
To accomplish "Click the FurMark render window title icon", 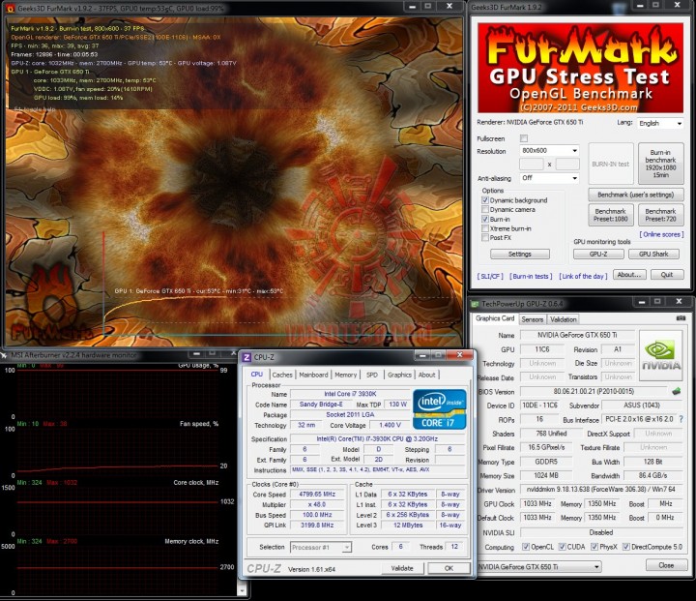I will (10, 8).
